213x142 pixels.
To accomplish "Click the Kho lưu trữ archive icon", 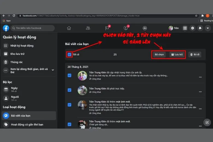I will [6, 54].
